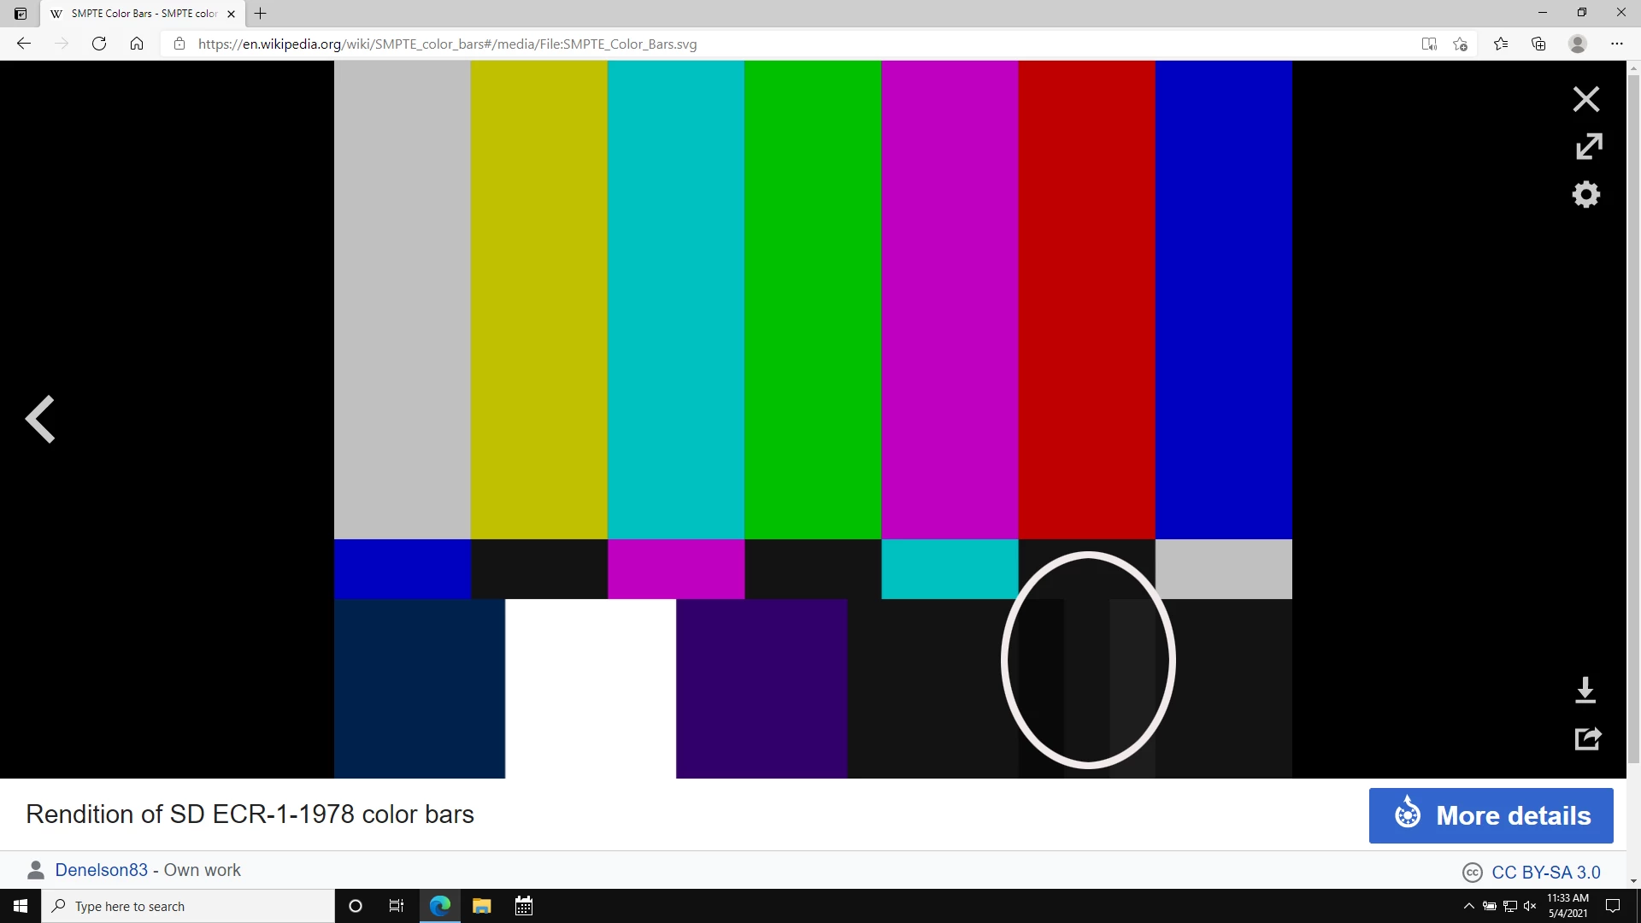Screen dimensions: 1641x923
Task: Download this file using the download arrow icon
Action: click(1585, 690)
